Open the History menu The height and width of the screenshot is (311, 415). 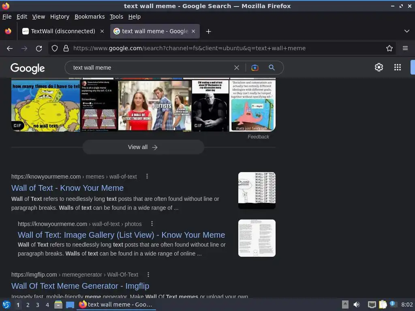(x=60, y=17)
